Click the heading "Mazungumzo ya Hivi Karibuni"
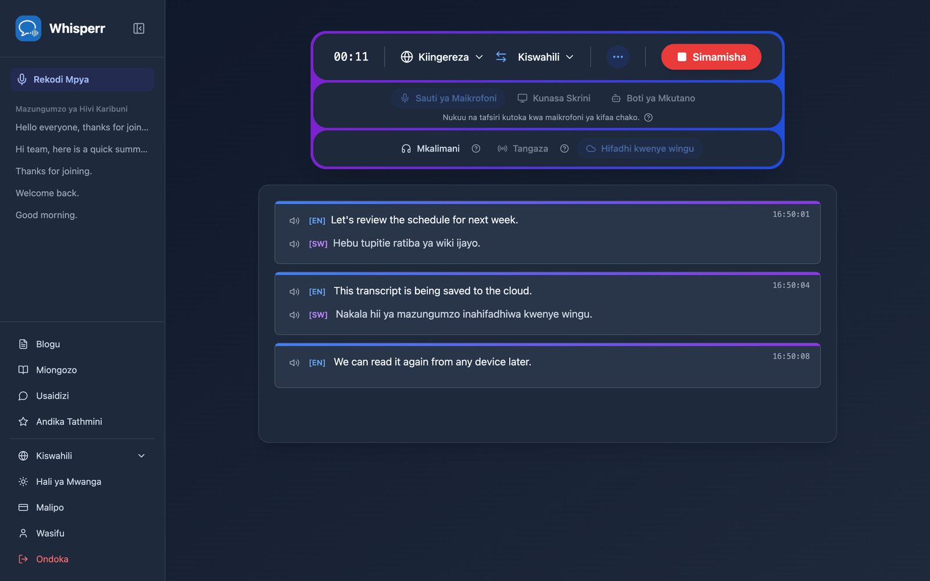The width and height of the screenshot is (930, 581). (x=71, y=109)
